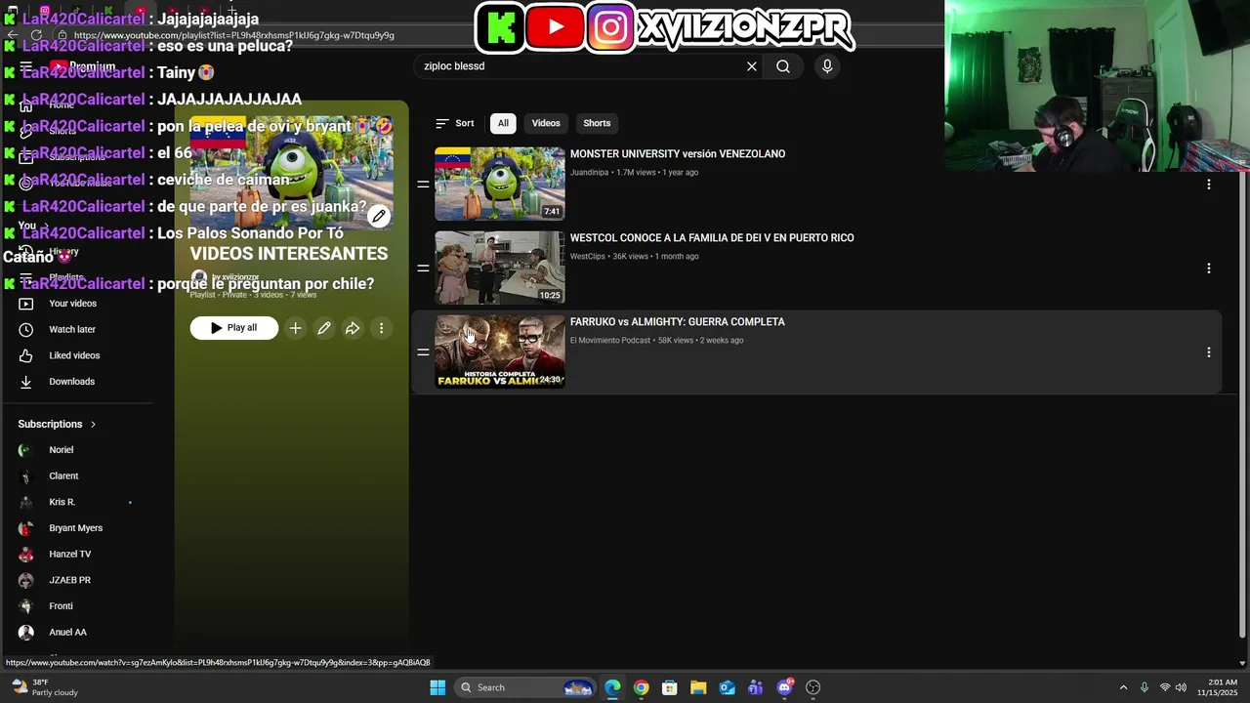The width and height of the screenshot is (1250, 703).
Task: Open the Sort dropdown
Action: [455, 123]
